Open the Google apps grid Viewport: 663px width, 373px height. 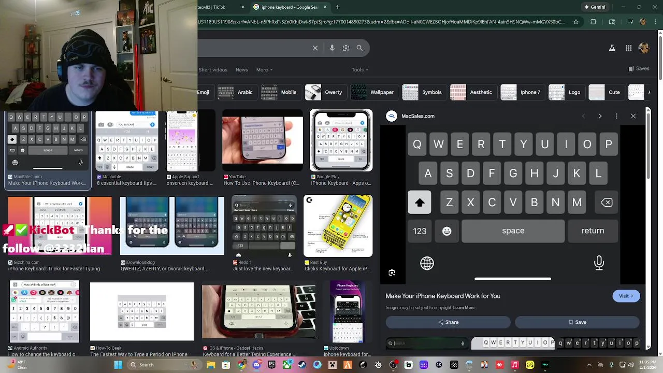628,48
